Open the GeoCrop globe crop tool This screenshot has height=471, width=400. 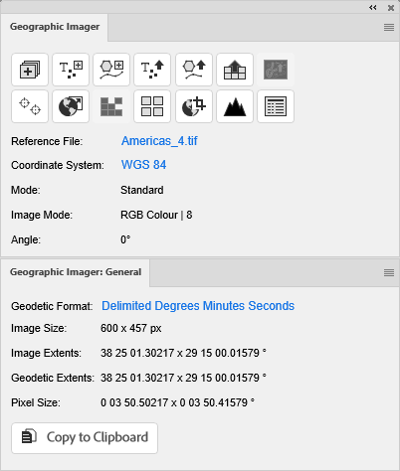pos(194,106)
